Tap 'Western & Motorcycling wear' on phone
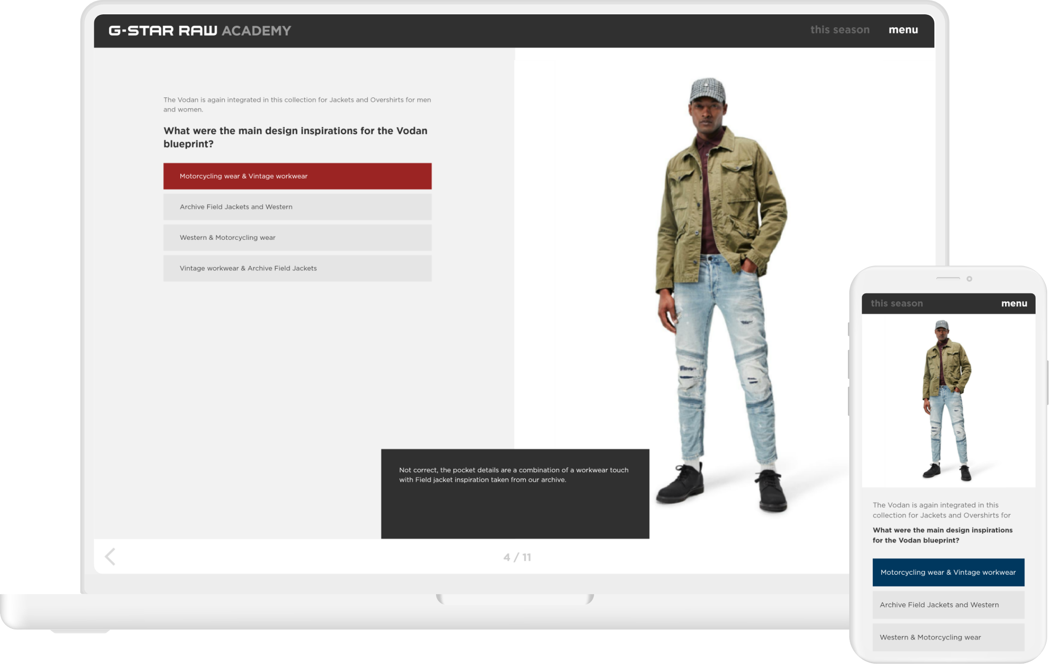This screenshot has width=1049, height=664. point(948,637)
